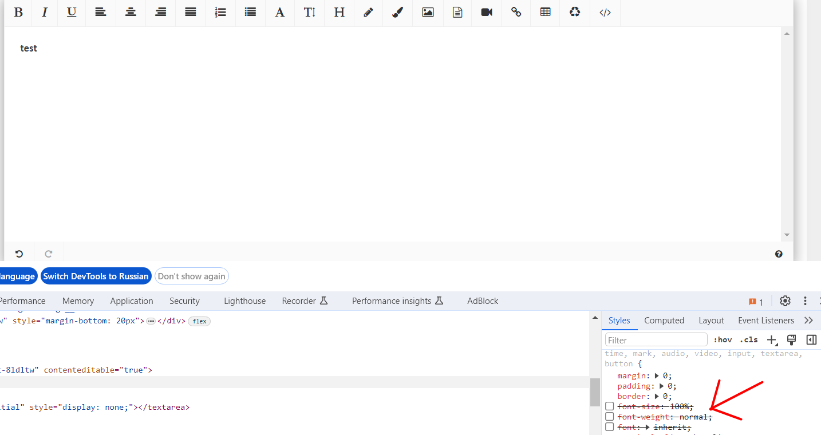Viewport: 821px width, 435px height.
Task: Pick text color with pencil icon
Action: tap(369, 12)
